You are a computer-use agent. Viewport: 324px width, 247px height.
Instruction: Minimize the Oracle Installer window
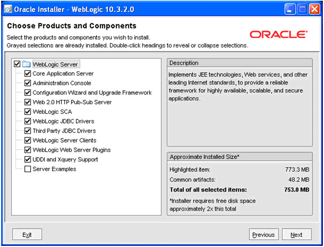(290, 9)
